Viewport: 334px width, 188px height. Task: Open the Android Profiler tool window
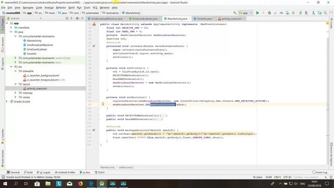point(65,172)
